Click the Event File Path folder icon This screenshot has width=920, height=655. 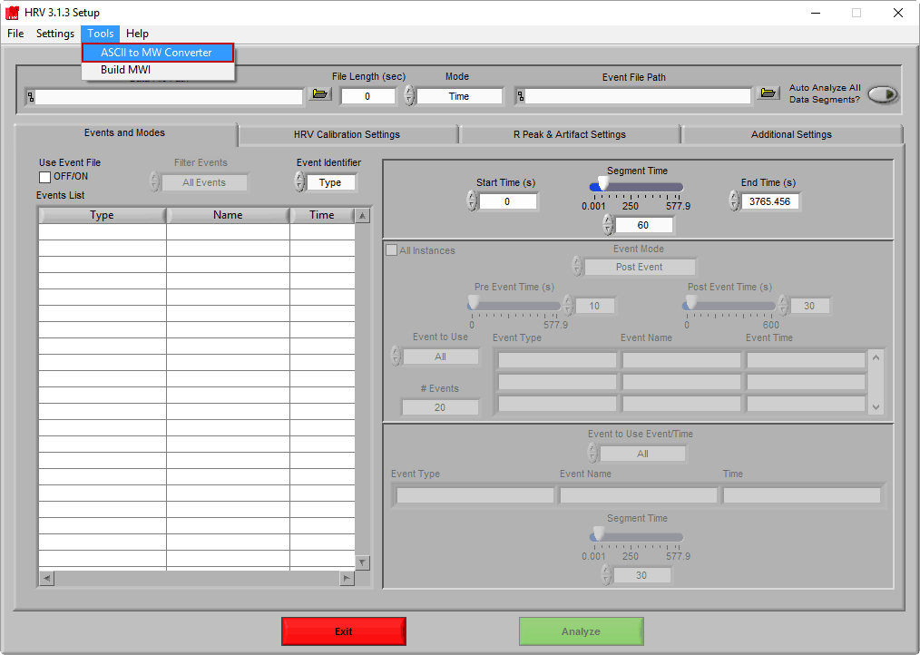point(768,93)
